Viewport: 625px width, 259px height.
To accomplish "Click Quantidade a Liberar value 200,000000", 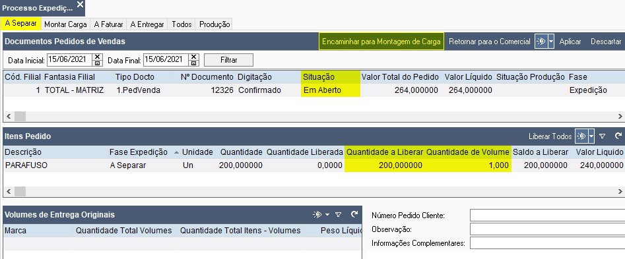I will (x=400, y=165).
